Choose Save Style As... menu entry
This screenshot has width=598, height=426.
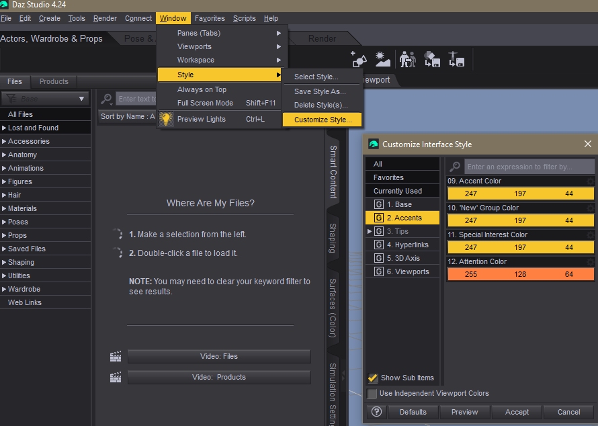(321, 91)
